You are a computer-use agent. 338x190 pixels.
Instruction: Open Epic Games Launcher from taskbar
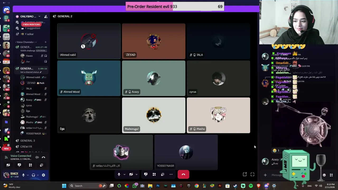(189, 186)
